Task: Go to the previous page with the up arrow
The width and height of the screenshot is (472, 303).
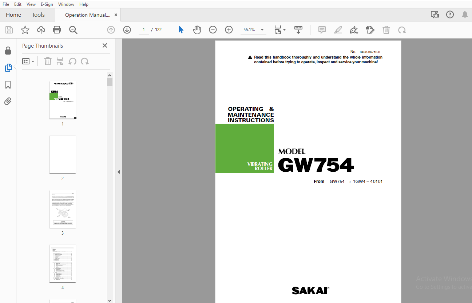Action: pos(111,30)
